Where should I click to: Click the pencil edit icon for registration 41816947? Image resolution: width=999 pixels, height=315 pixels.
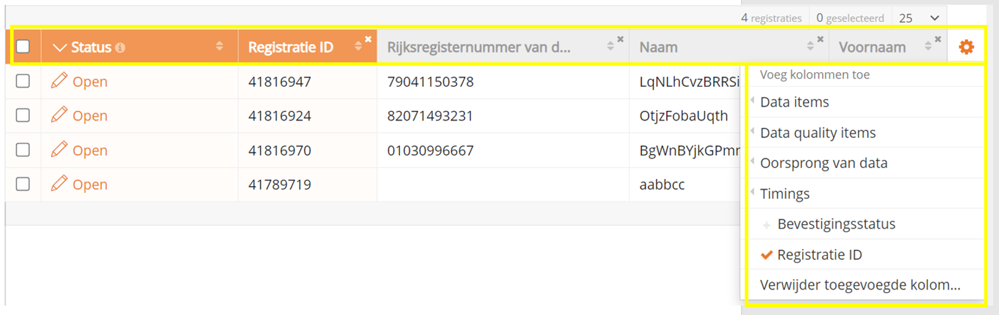click(x=59, y=80)
